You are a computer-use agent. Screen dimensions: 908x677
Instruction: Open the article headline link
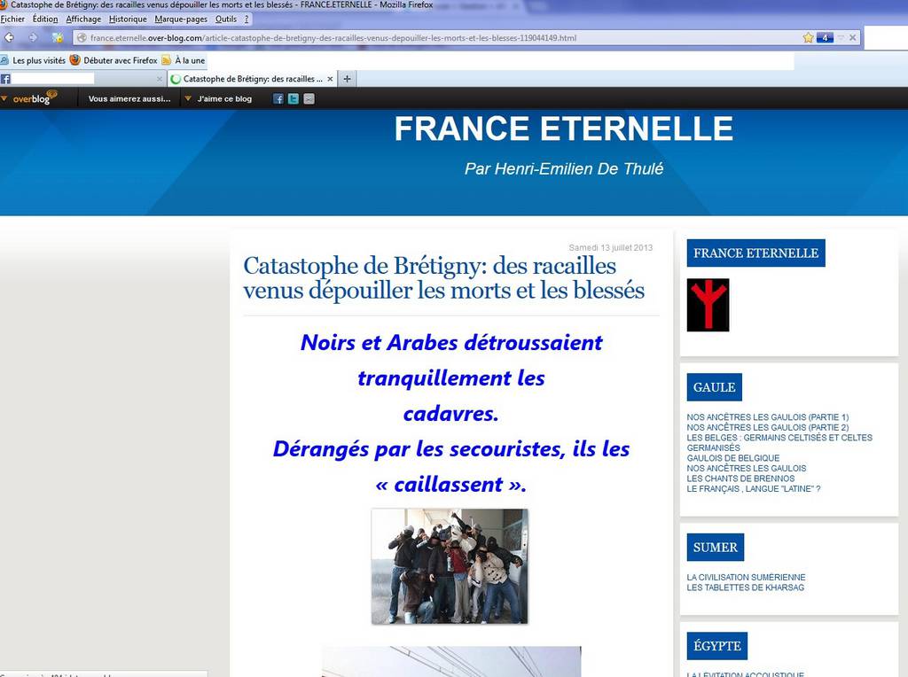coord(443,277)
